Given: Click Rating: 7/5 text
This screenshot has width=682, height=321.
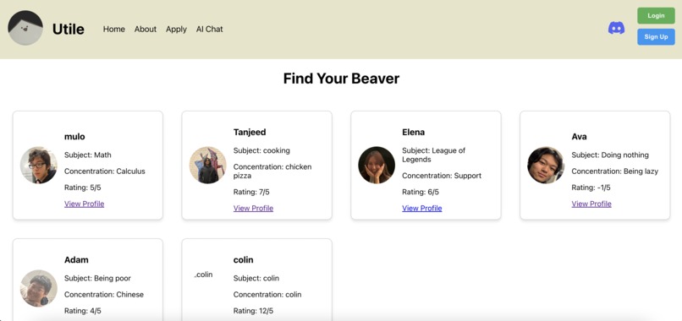Looking at the screenshot, I should pyautogui.click(x=251, y=192).
